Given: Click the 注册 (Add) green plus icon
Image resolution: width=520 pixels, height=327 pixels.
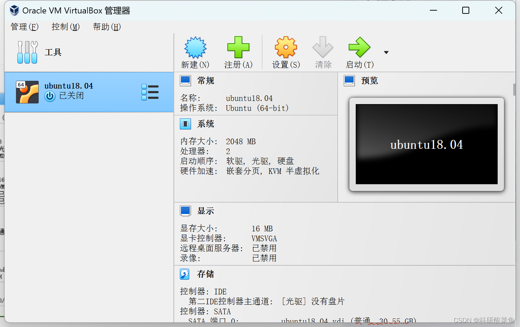Looking at the screenshot, I should 238,47.
